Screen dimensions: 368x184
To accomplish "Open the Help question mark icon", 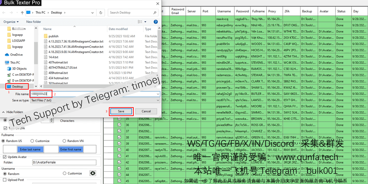I will click(x=155, y=22).
